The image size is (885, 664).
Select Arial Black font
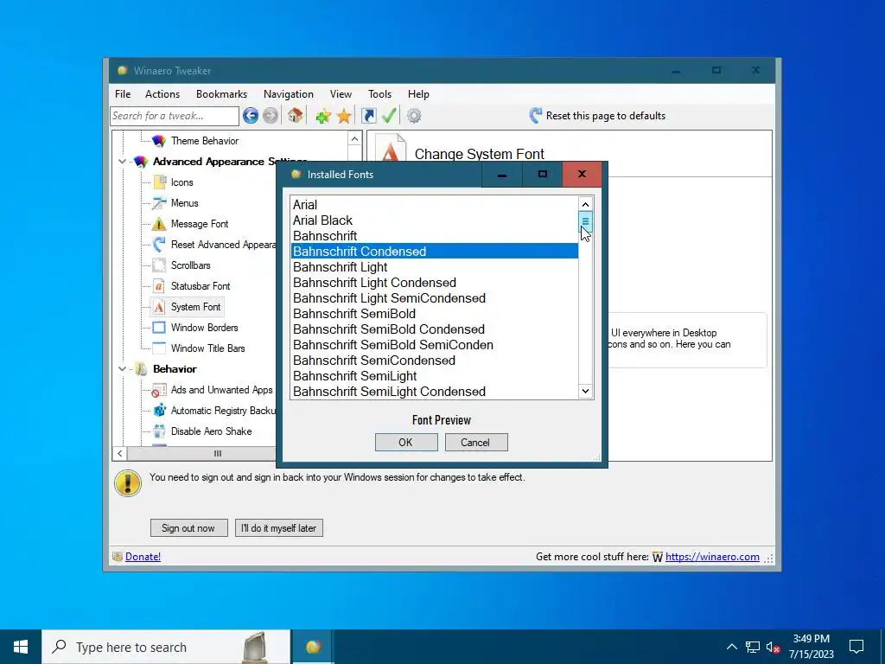tap(434, 220)
